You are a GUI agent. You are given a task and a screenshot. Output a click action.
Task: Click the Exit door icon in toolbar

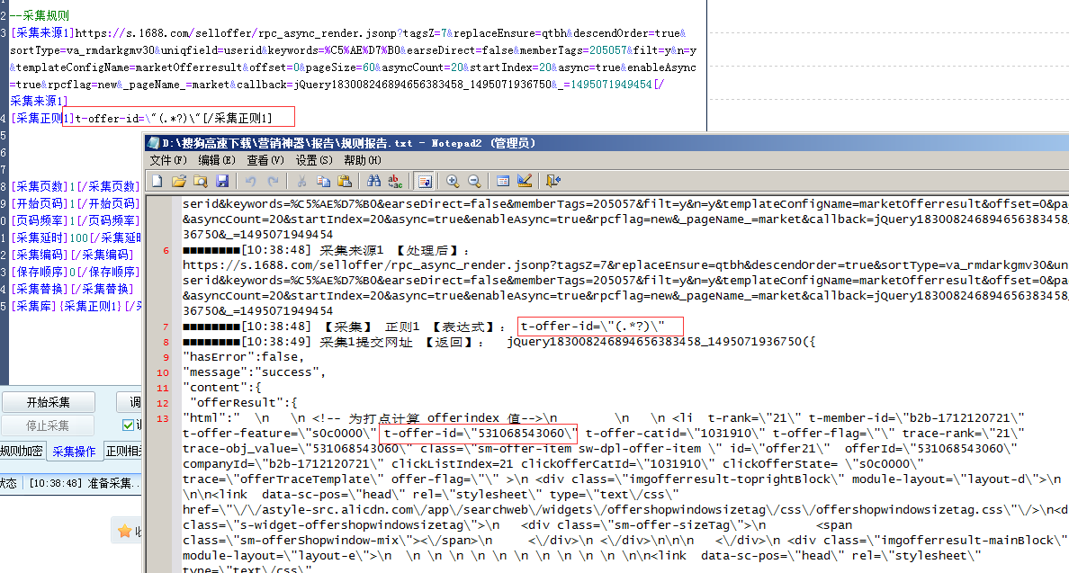click(x=552, y=181)
